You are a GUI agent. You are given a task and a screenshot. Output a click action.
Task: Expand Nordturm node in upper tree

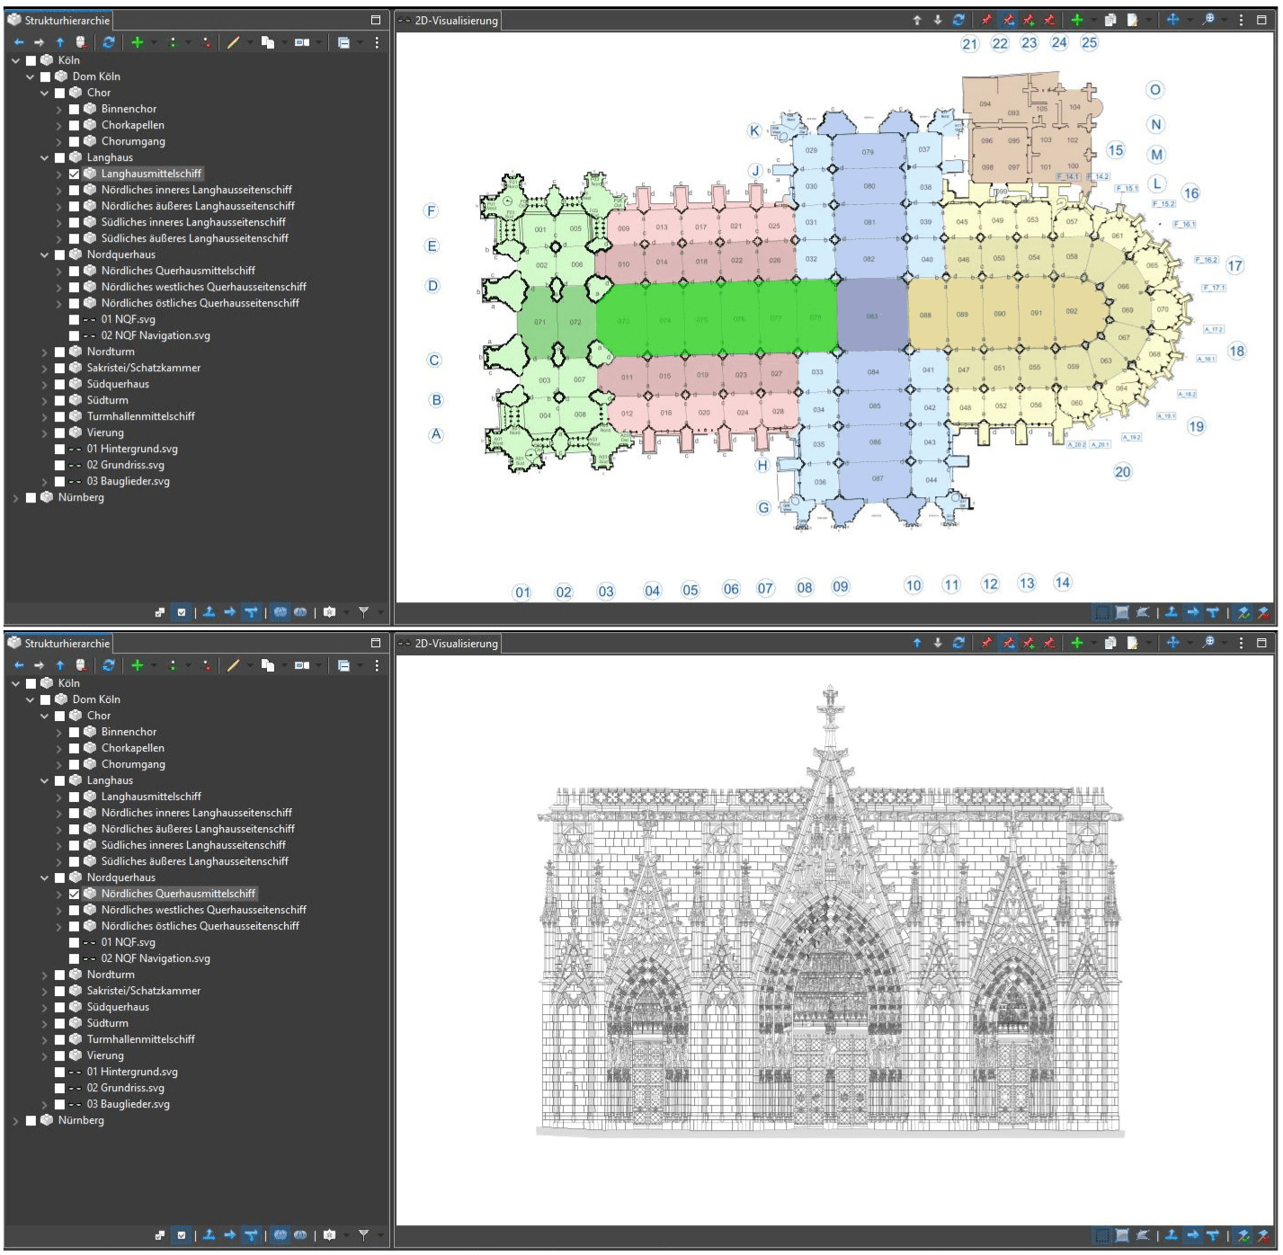pos(45,352)
